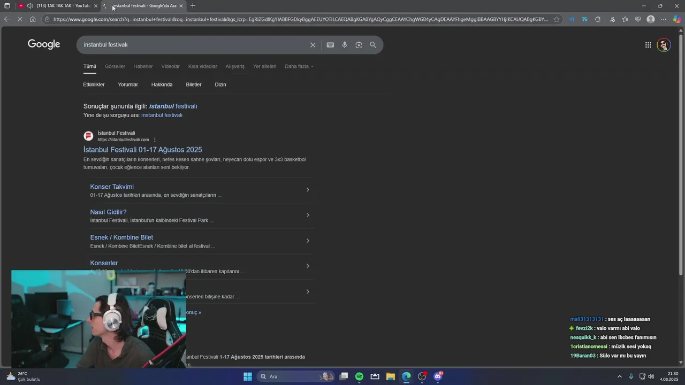Expand the Esnek / Kombine Bilet arrow
Viewport: 685px width, 385px height.
click(308, 241)
